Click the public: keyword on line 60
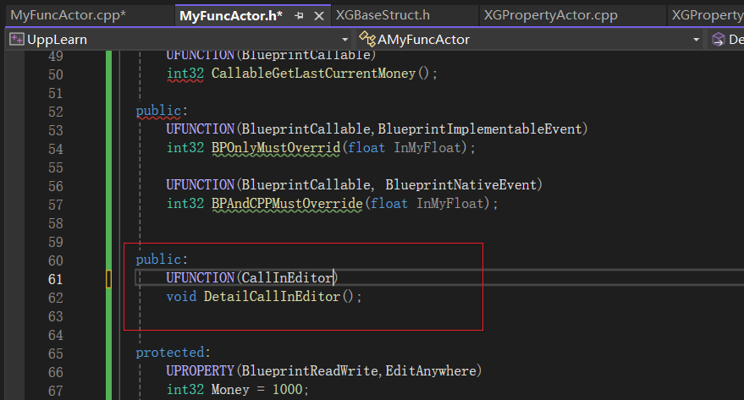 (x=162, y=260)
